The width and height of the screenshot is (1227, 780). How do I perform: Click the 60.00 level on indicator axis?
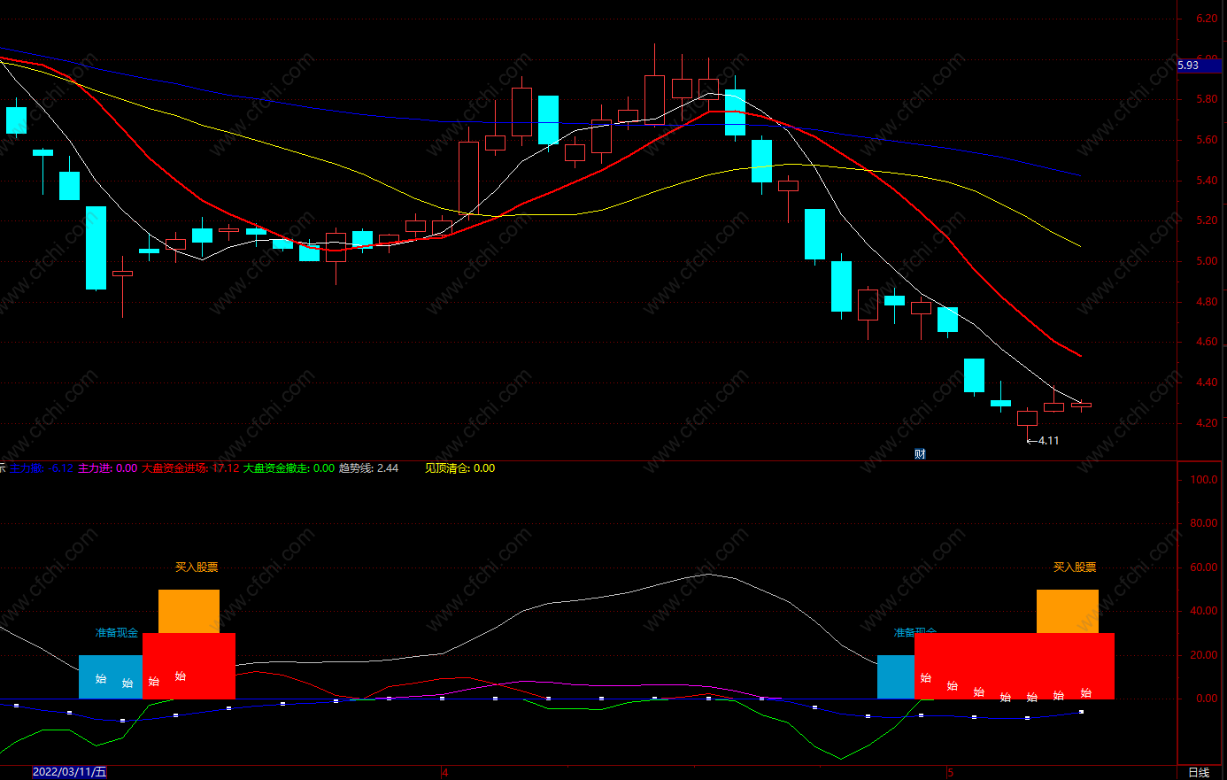click(1205, 568)
